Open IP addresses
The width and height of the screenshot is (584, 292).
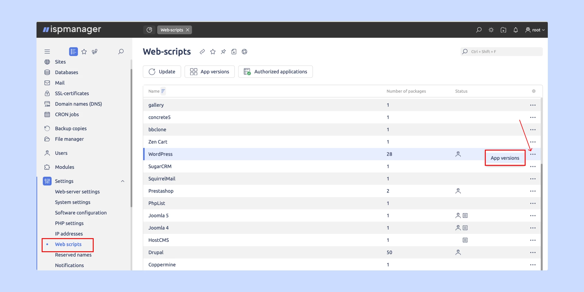pyautogui.click(x=69, y=234)
